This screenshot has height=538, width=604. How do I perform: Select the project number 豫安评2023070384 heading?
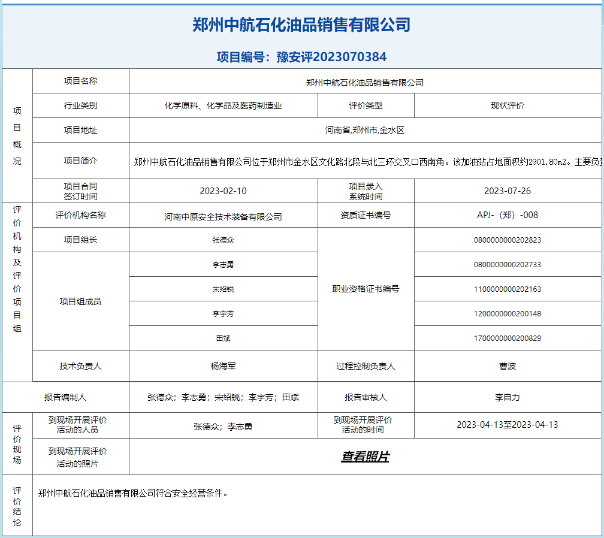[x=301, y=57]
